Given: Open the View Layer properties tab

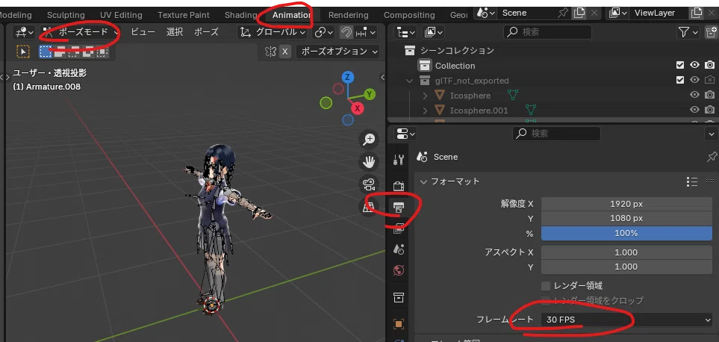Looking at the screenshot, I should click(399, 228).
